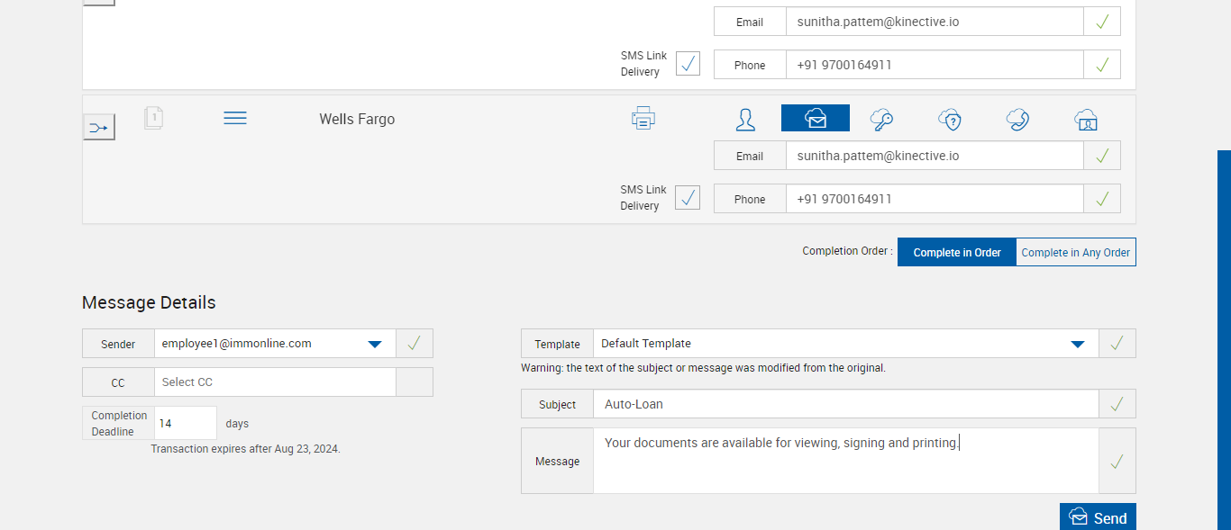Screen dimensions: 1231x530
Task: Select Complete in Any Order option
Action: 1075,253
